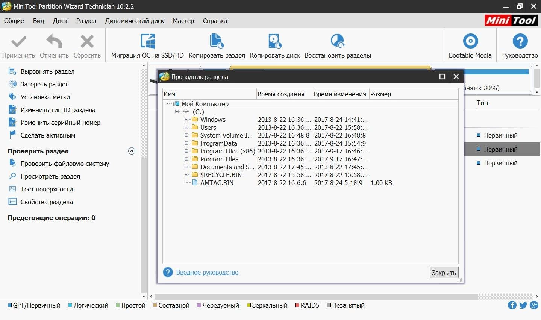Start Восстановить разделы wizard
This screenshot has height=320, width=541.
(338, 46)
